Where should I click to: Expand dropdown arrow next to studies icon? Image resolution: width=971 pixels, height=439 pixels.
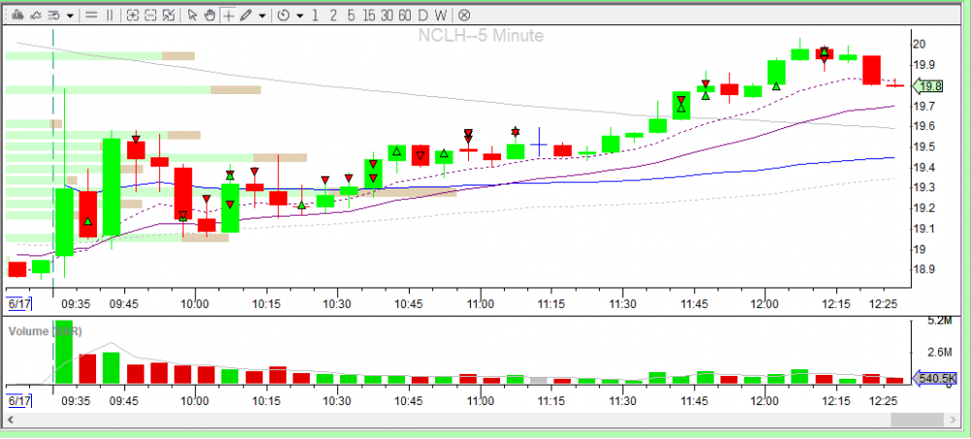point(70,16)
